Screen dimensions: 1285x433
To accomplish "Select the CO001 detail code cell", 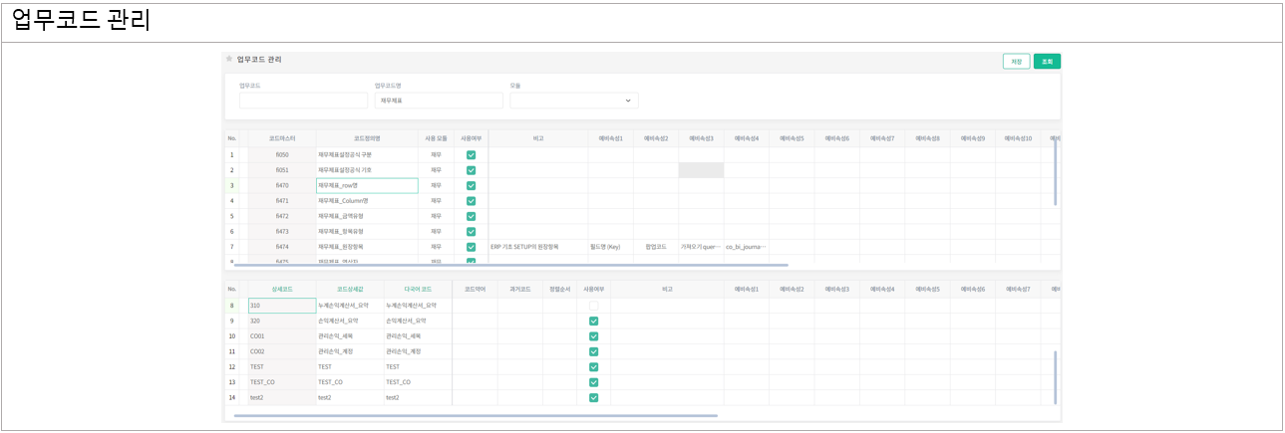I will tap(282, 336).
